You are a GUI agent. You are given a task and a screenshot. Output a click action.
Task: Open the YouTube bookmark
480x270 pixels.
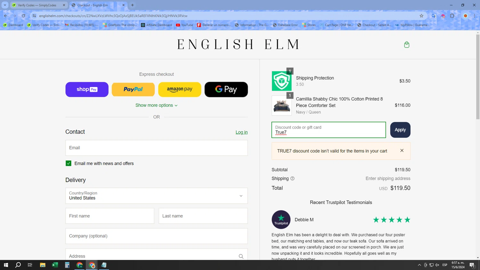click(184, 25)
